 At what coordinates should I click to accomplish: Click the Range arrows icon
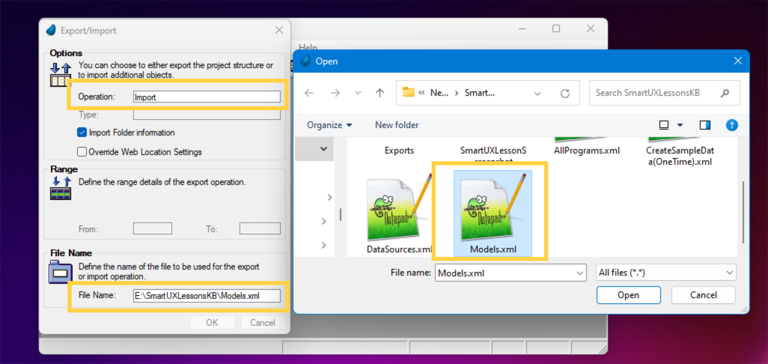(x=60, y=188)
